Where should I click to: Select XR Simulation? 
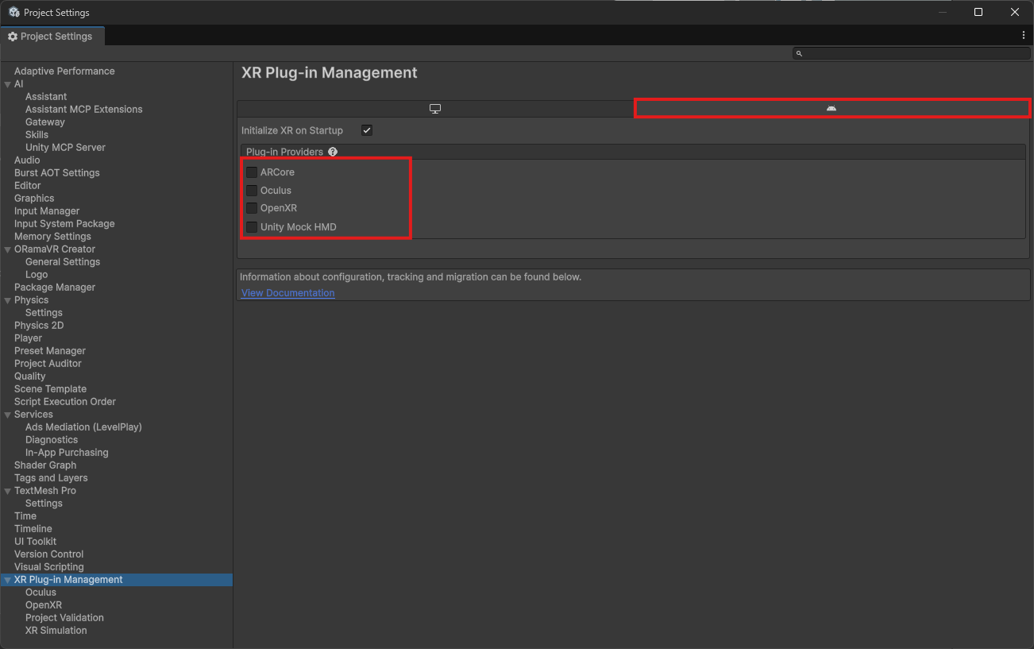coord(56,631)
